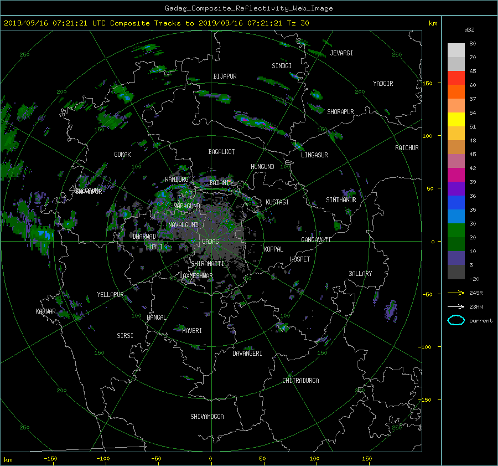Click the GOKAK city label

pyautogui.click(x=123, y=155)
